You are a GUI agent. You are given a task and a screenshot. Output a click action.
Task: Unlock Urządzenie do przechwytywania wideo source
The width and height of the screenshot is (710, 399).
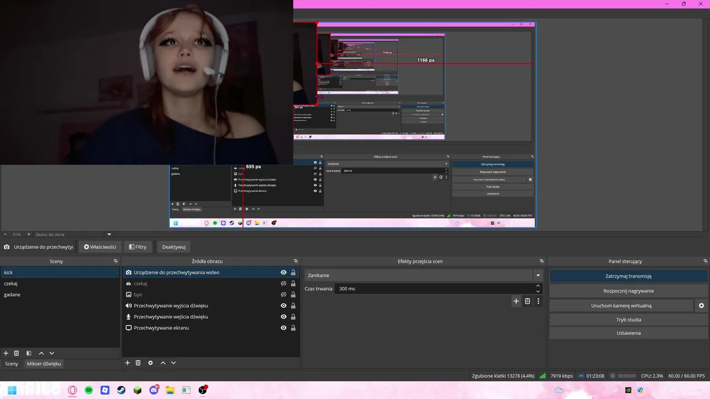pyautogui.click(x=293, y=273)
